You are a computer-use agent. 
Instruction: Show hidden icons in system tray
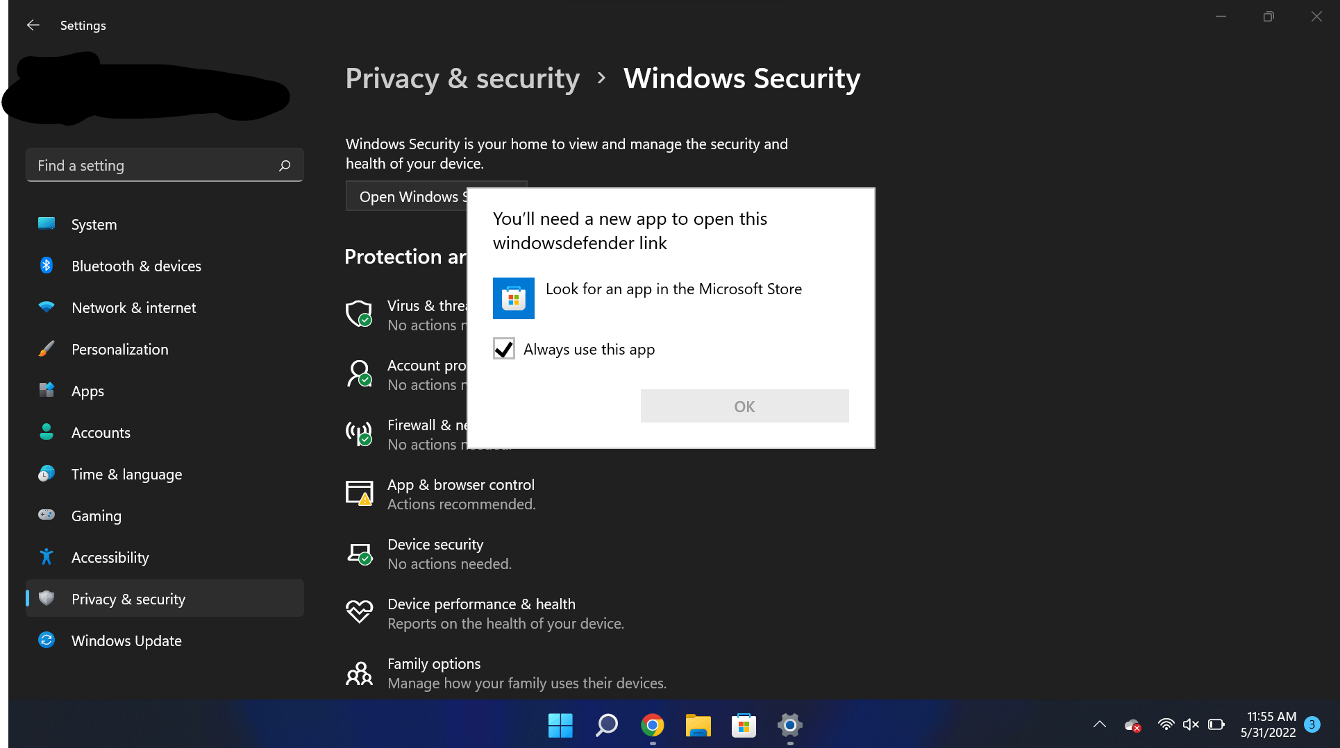coord(1100,724)
